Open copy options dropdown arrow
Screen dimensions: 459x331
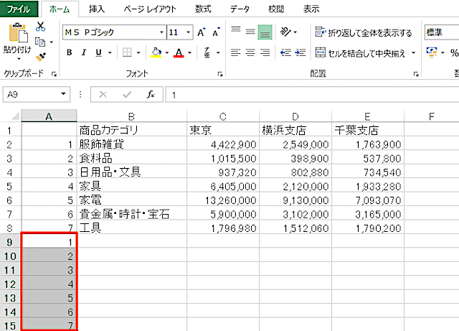point(52,42)
